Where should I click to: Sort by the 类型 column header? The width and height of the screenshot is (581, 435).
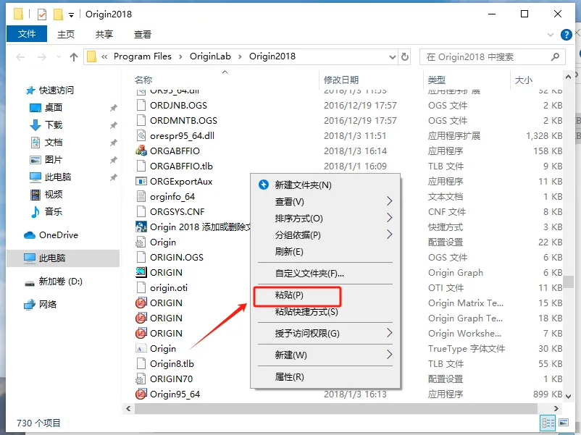(x=437, y=80)
